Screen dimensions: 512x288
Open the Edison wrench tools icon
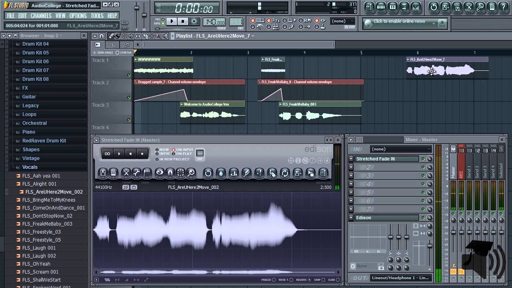pos(136,173)
